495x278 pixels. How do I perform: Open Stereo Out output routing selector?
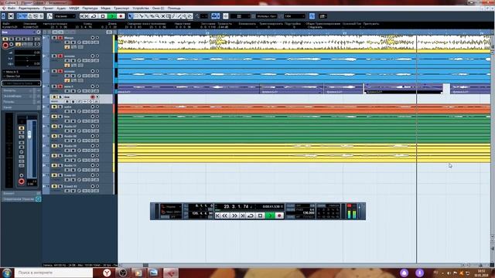click(x=21, y=76)
